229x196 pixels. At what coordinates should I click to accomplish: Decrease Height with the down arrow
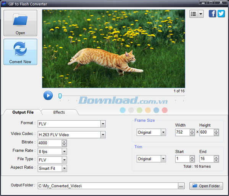tap(216, 134)
